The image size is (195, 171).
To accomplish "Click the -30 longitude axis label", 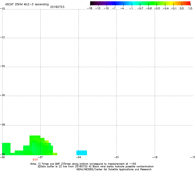I will click(x=2, y=157).
